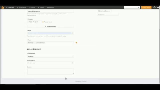Click the magnifier icon in search box
Image resolution: width=160 pixels, height=90 pixels.
pyautogui.click(x=138, y=7)
